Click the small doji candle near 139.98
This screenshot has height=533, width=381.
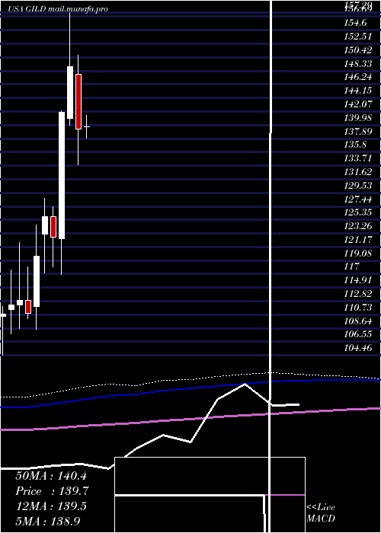coord(87,127)
